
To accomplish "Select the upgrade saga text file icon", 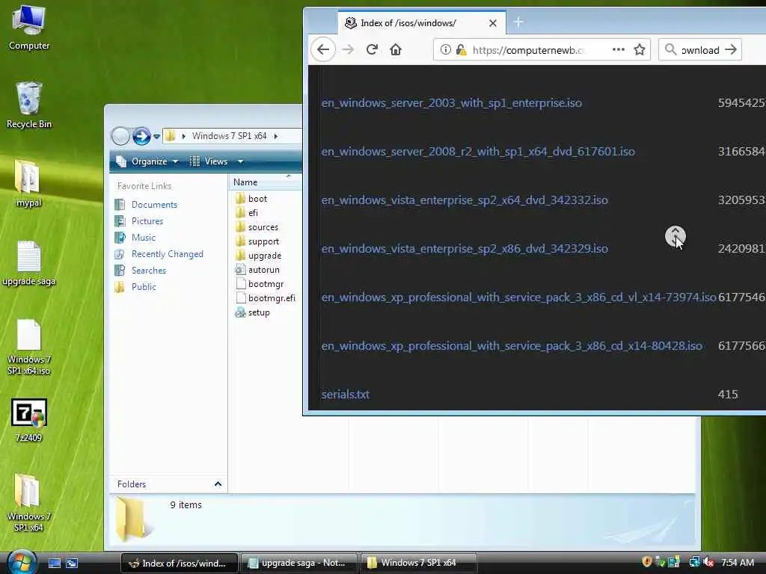I will (x=29, y=264).
